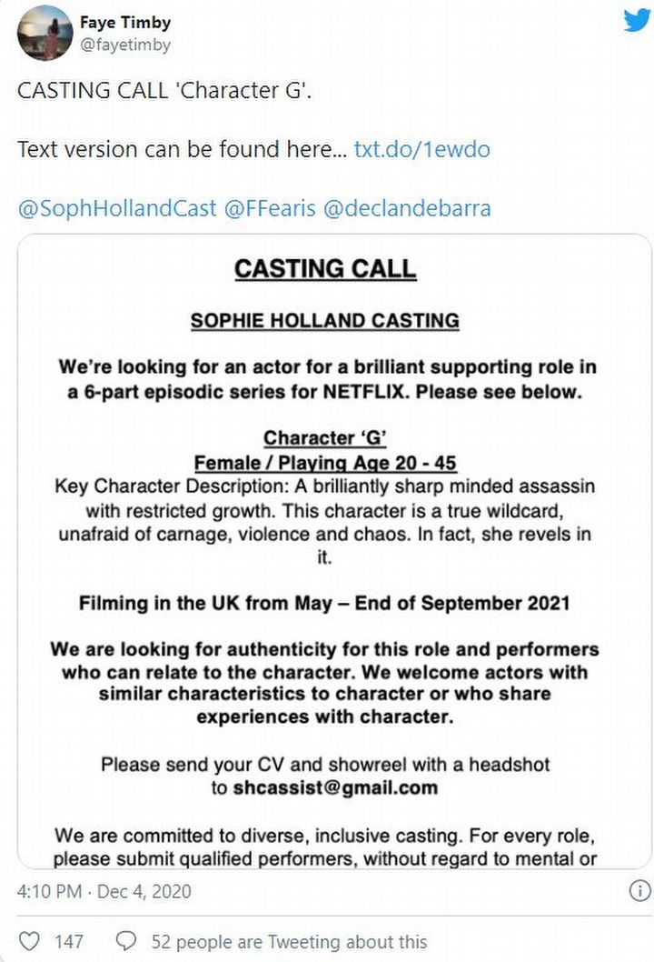This screenshot has height=962, width=654.
Task: Like the tweet with heart icon
Action: click(30, 941)
